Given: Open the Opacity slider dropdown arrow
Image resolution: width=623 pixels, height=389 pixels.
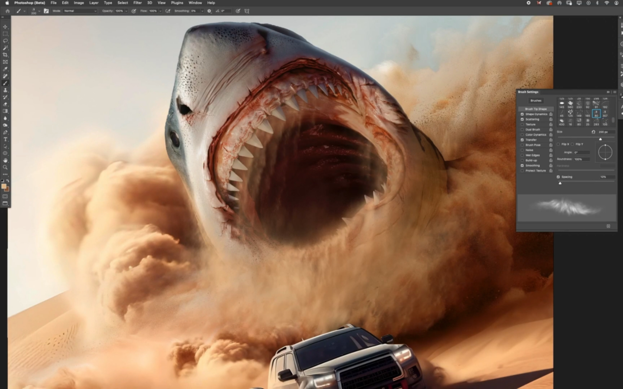Looking at the screenshot, I should [126, 11].
